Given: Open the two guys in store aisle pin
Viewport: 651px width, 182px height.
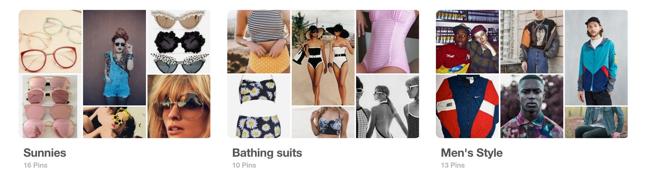Looking at the screenshot, I should click(x=467, y=42).
